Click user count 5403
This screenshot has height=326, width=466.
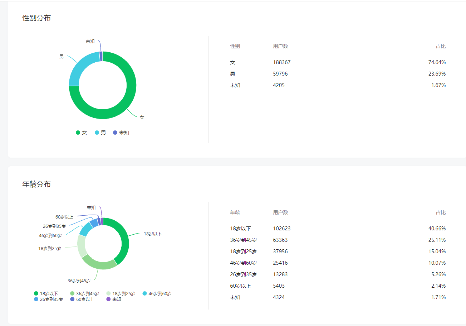(x=279, y=286)
